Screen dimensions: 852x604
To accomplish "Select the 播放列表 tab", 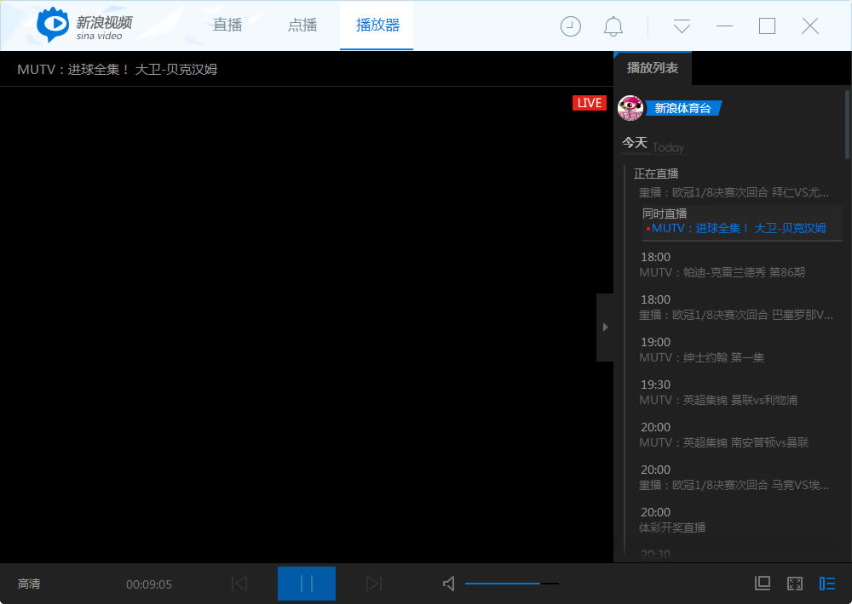I will click(653, 68).
